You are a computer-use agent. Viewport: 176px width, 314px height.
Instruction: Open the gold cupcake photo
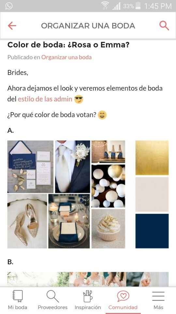(x=108, y=229)
